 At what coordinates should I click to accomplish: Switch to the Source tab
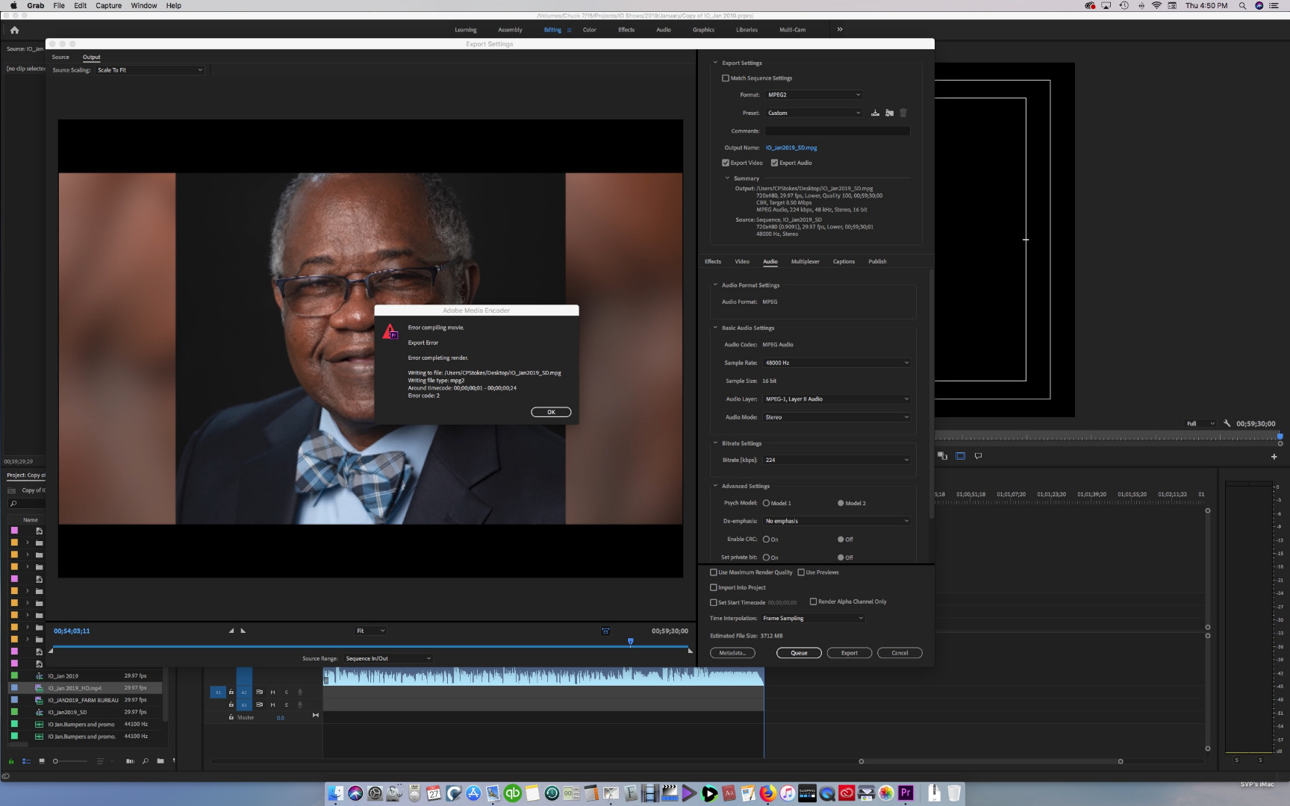60,57
